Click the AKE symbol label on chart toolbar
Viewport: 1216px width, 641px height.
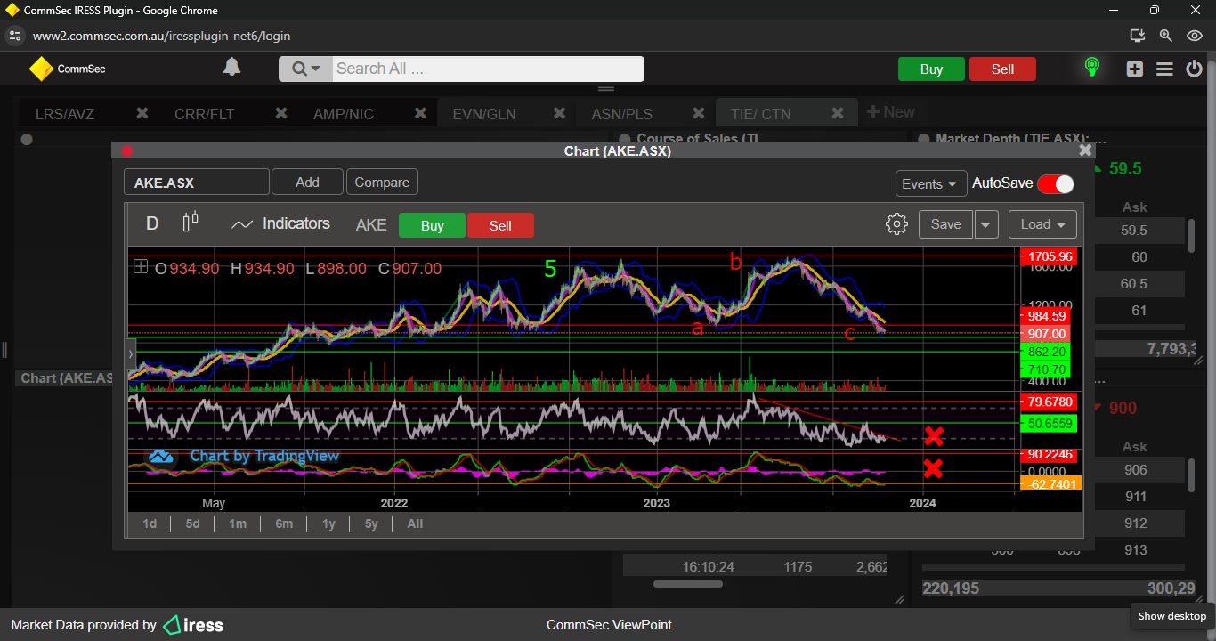tap(371, 225)
